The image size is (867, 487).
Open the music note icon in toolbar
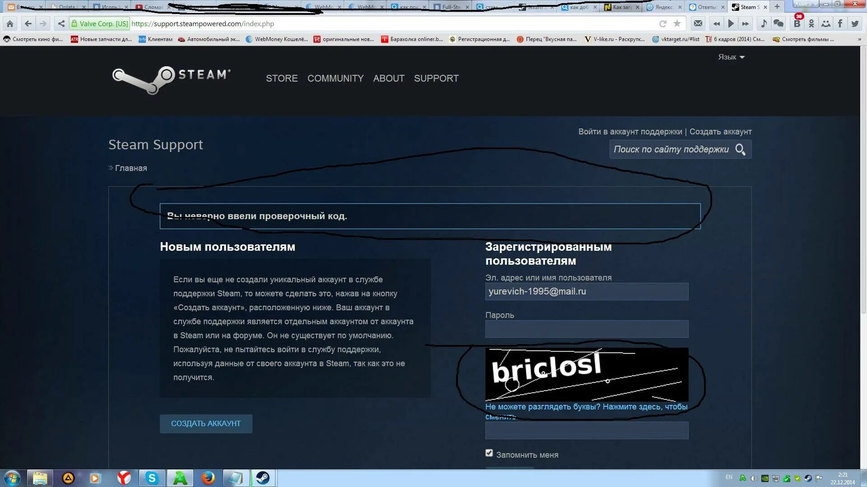(x=764, y=23)
